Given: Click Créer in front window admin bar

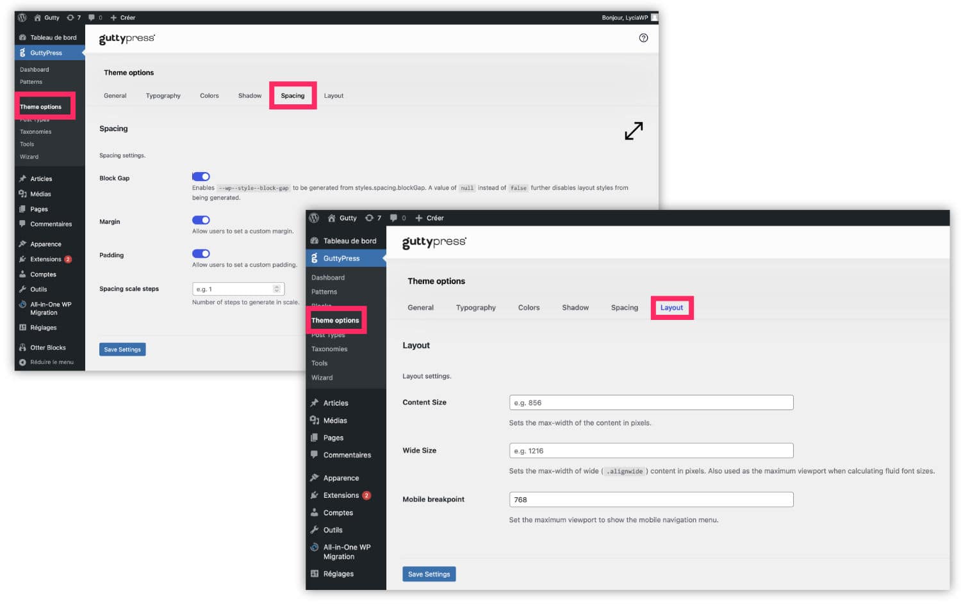Looking at the screenshot, I should (x=429, y=218).
